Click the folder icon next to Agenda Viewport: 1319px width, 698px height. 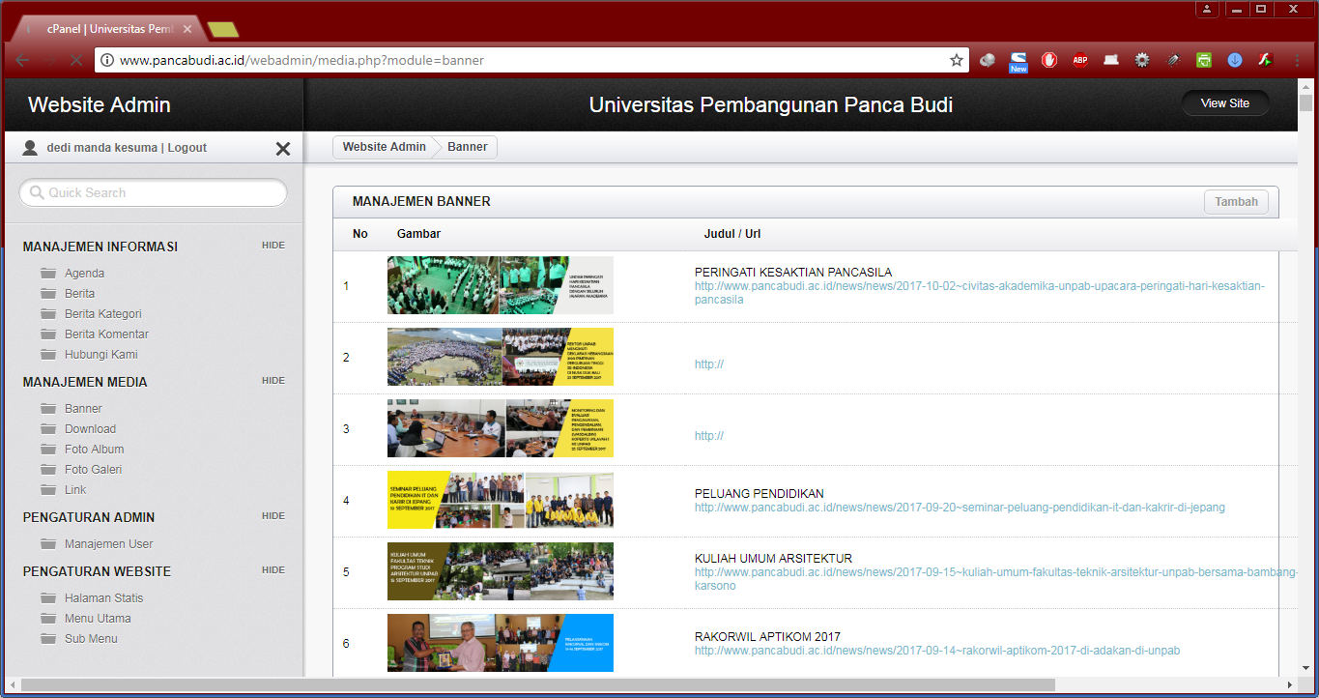click(48, 274)
